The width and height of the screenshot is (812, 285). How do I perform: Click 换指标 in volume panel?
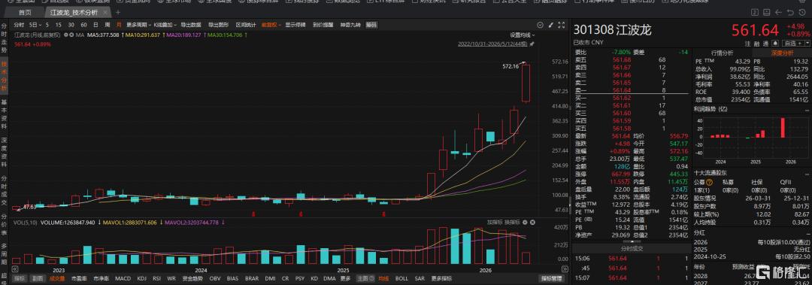(512, 222)
